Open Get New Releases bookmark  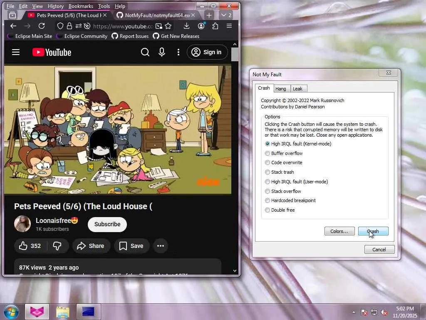click(176, 36)
